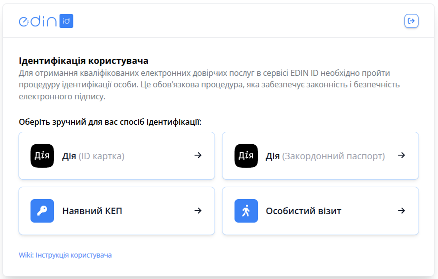Click the heading Ідентифікація користувача
Image resolution: width=438 pixels, height=279 pixels.
(x=83, y=61)
